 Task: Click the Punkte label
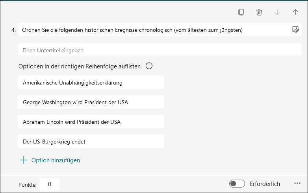28,185
